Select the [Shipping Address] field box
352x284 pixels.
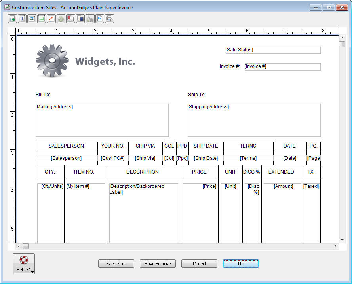coord(254,120)
